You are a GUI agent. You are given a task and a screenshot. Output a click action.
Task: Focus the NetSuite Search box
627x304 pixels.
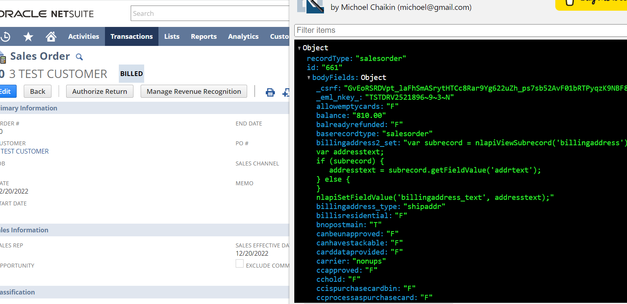pyautogui.click(x=210, y=13)
